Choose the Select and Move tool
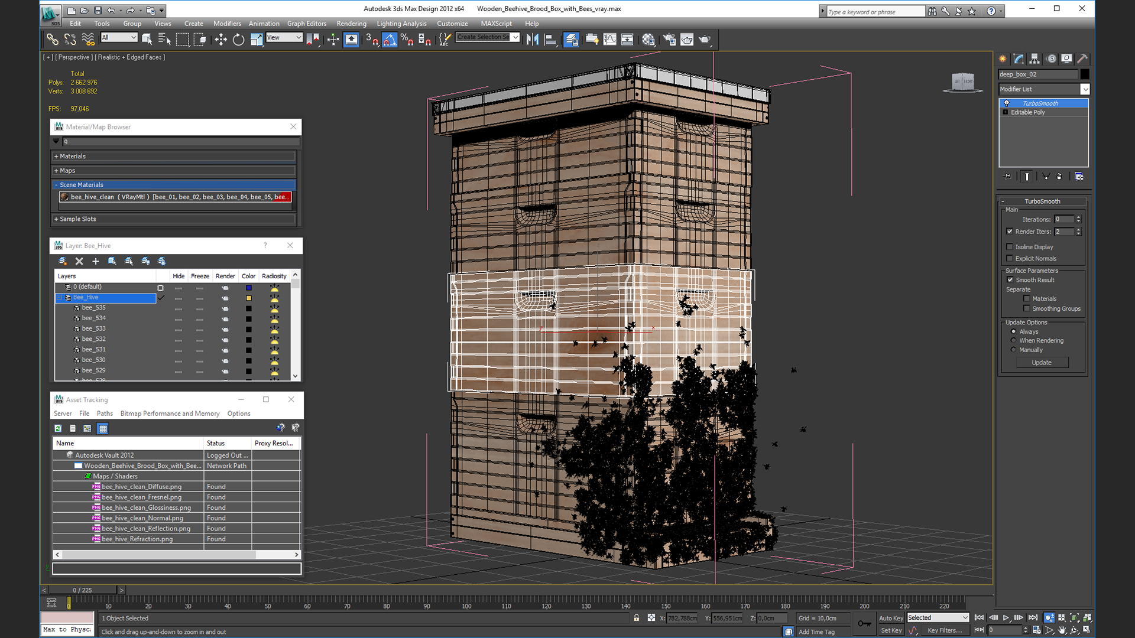 [220, 40]
